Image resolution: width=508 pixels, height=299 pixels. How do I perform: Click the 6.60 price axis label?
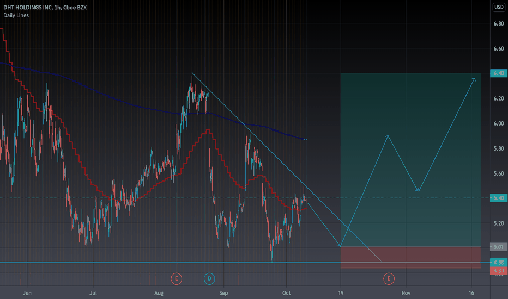pyautogui.click(x=499, y=48)
